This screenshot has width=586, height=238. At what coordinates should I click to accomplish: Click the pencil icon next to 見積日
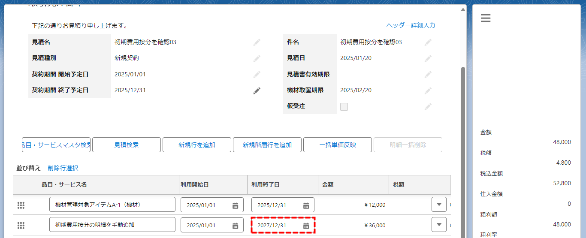428,58
